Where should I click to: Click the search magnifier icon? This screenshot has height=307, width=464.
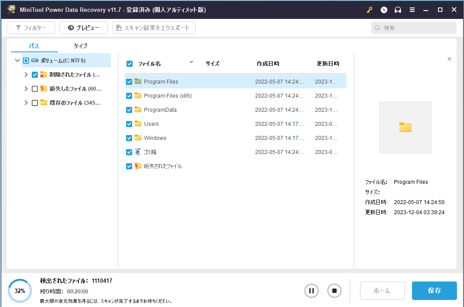click(377, 28)
